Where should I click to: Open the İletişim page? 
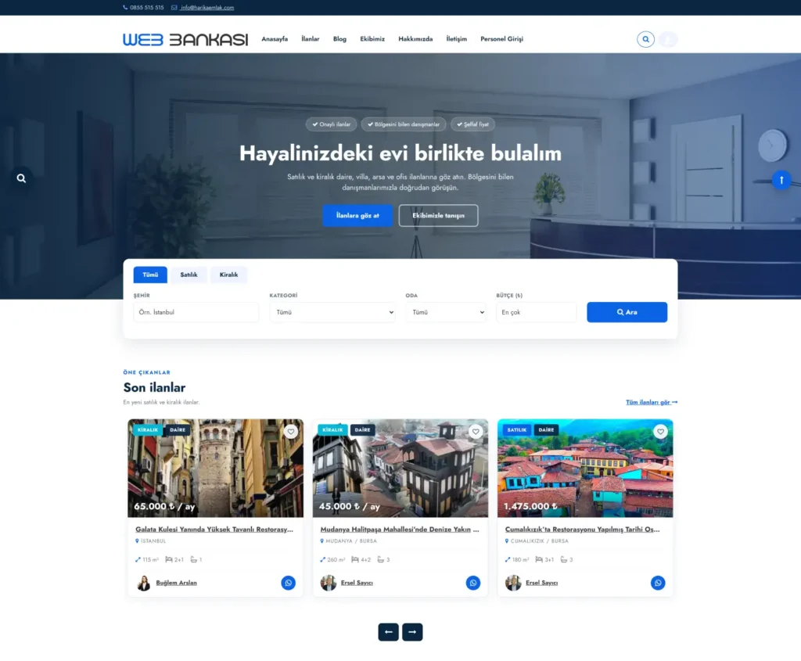tap(456, 39)
